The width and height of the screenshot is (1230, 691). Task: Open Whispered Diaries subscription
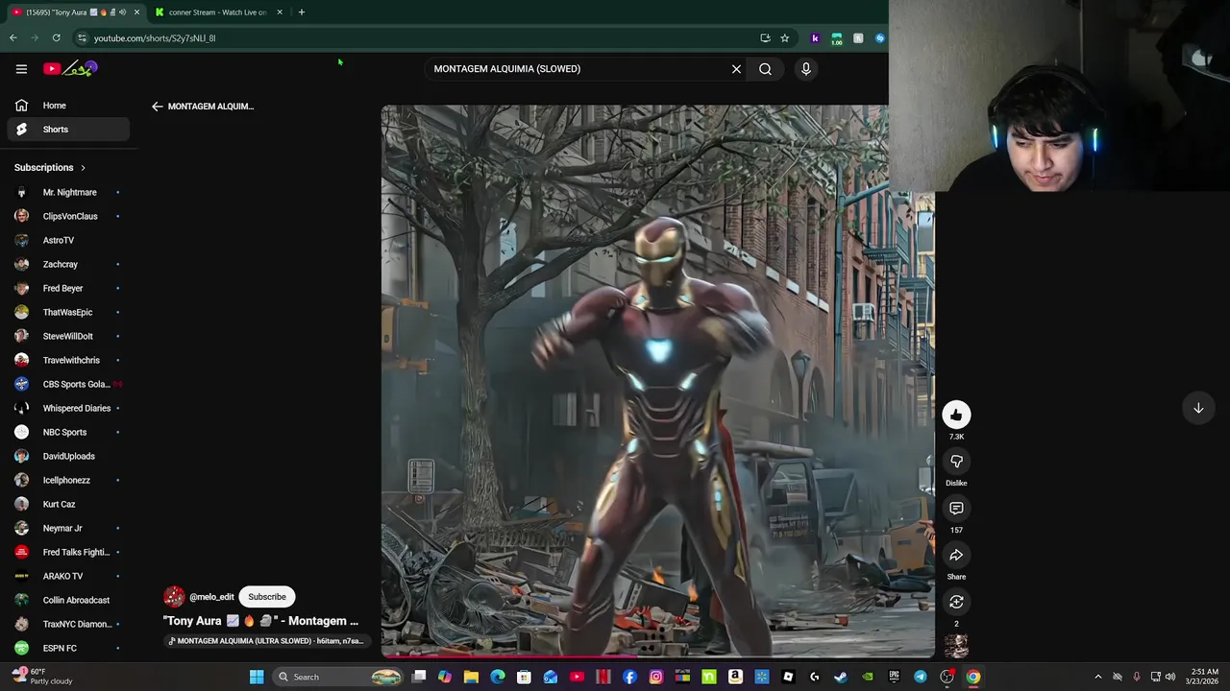click(67, 408)
